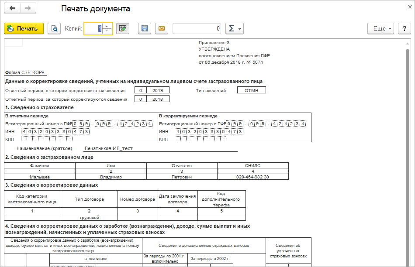This screenshot has width=415, height=267.
Task: Go back with the left arrow button
Action: [12, 8]
